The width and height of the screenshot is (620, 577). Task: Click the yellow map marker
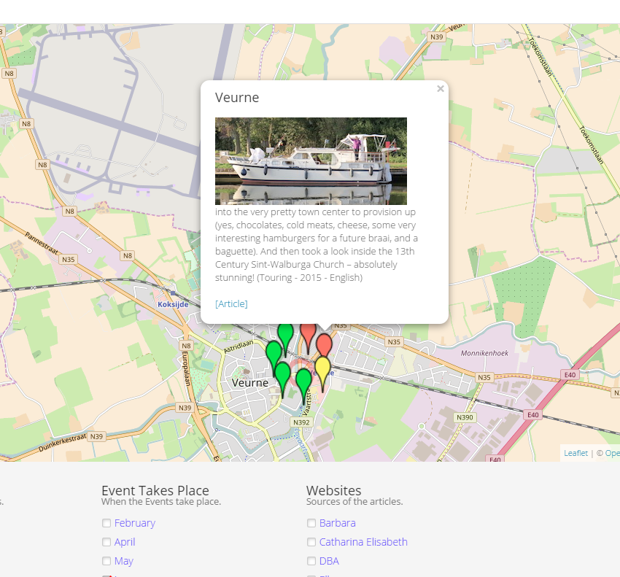click(x=322, y=367)
